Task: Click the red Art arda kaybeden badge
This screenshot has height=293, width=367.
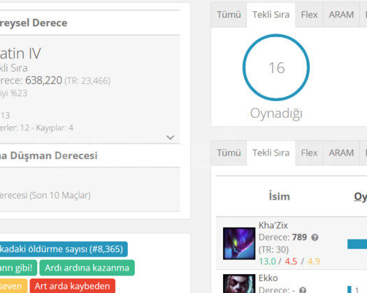Action: point(72,286)
